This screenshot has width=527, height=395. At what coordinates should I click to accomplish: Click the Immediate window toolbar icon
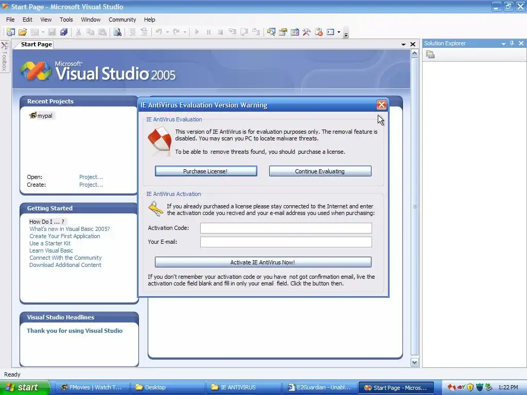[331, 32]
